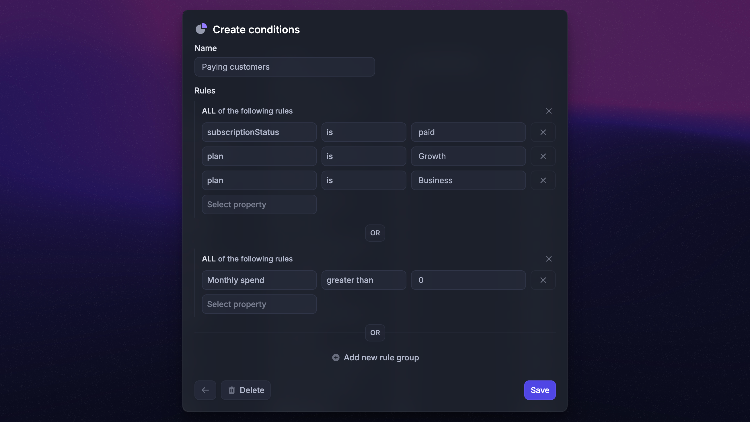Open the Select property dropdown in the first group
The image size is (750, 422).
coord(259,204)
